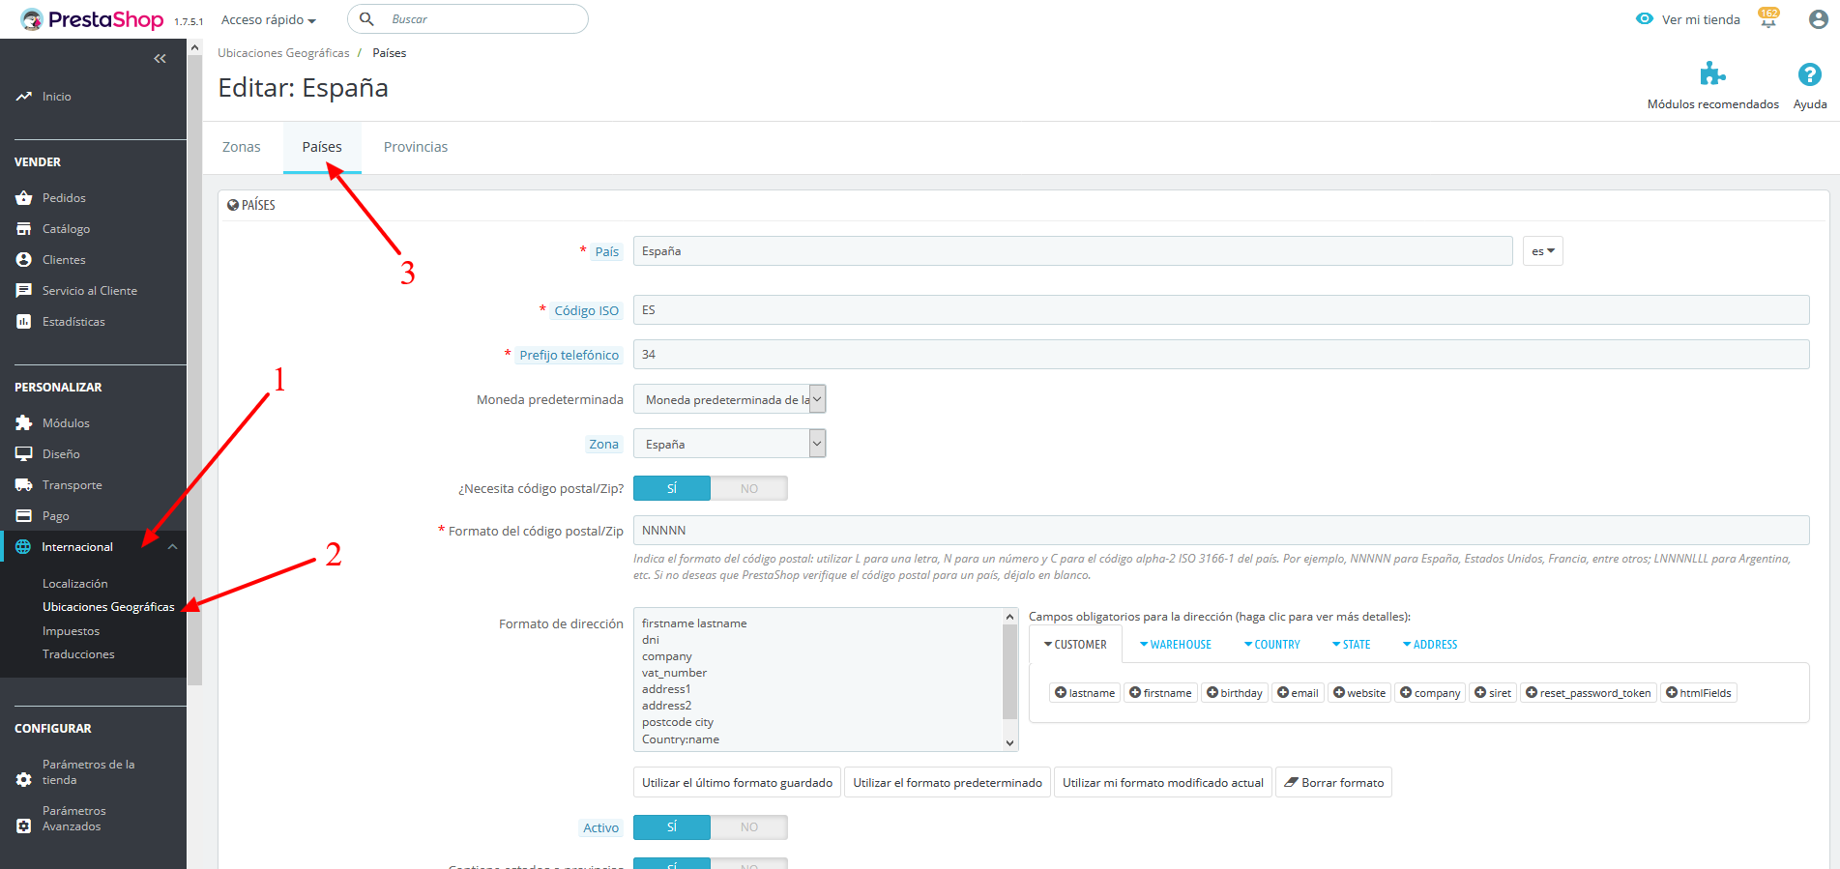1840x869 pixels.
Task: Set Activo to SÍ
Action: (672, 827)
